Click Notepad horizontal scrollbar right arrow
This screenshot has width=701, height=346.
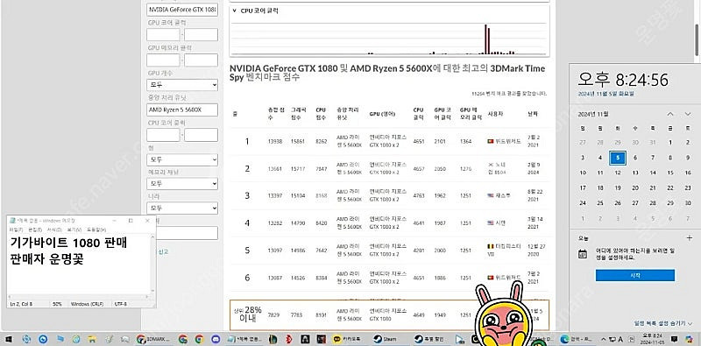(x=146, y=297)
